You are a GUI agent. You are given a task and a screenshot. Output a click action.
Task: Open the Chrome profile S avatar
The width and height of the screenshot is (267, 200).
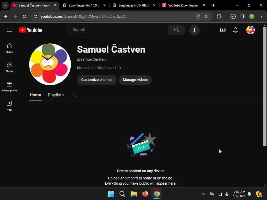point(252,16)
